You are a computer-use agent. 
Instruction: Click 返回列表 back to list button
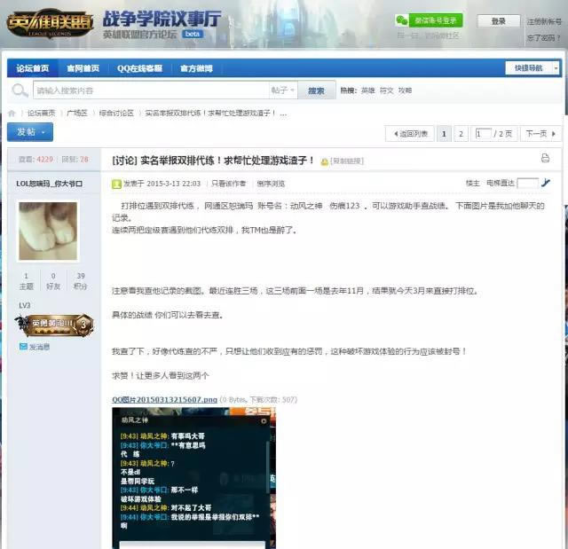[410, 134]
